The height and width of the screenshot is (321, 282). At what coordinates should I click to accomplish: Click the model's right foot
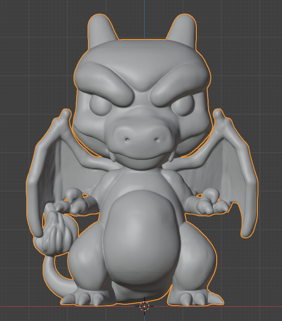[x=195, y=297]
